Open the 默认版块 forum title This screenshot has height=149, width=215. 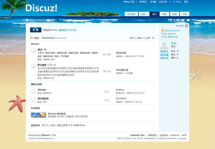click(42, 65)
